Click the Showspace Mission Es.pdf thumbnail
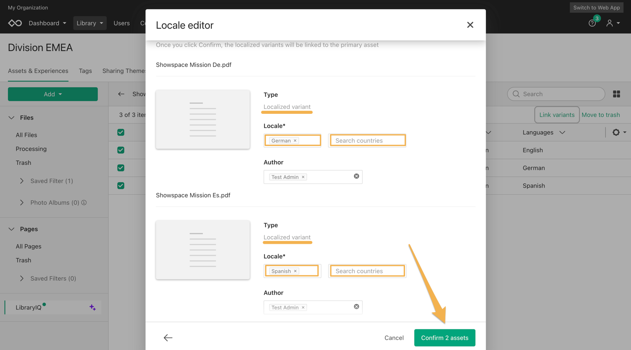Image resolution: width=631 pixels, height=350 pixels. click(x=203, y=250)
